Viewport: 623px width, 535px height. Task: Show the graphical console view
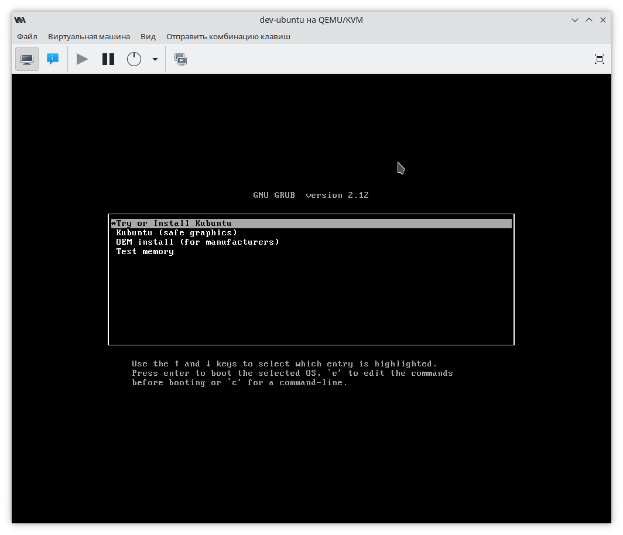26,59
